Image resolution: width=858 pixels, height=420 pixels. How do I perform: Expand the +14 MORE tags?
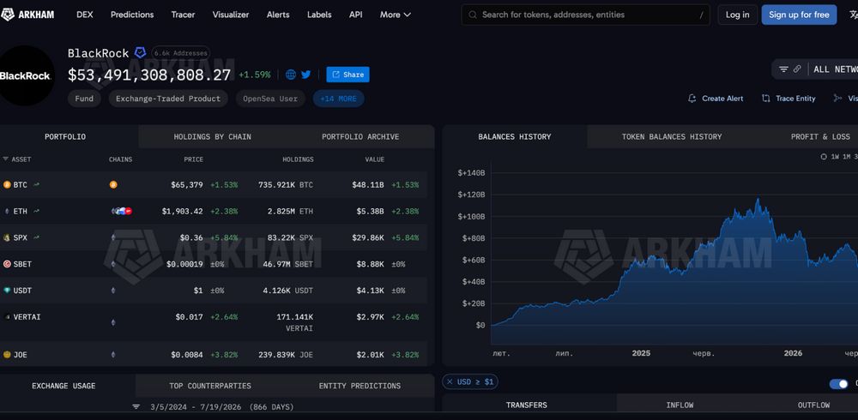338,99
